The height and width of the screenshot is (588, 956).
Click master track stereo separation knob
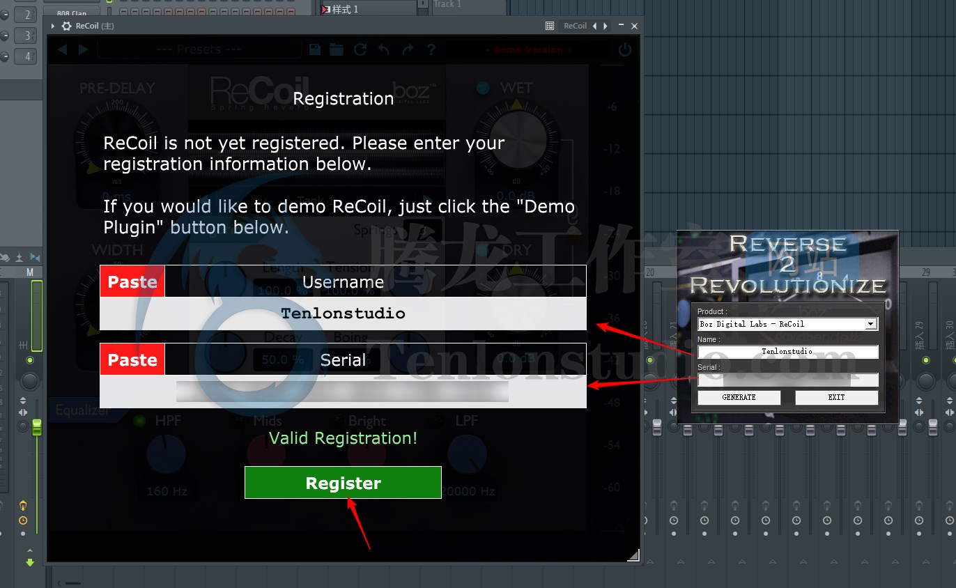pyautogui.click(x=23, y=426)
